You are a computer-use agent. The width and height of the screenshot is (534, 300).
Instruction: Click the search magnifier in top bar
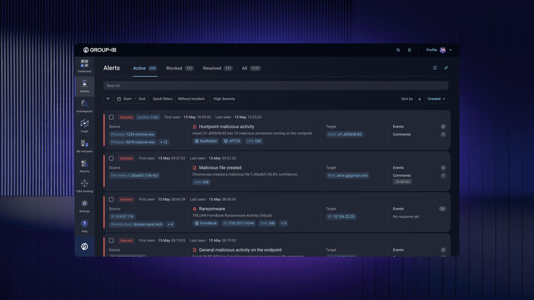398,50
